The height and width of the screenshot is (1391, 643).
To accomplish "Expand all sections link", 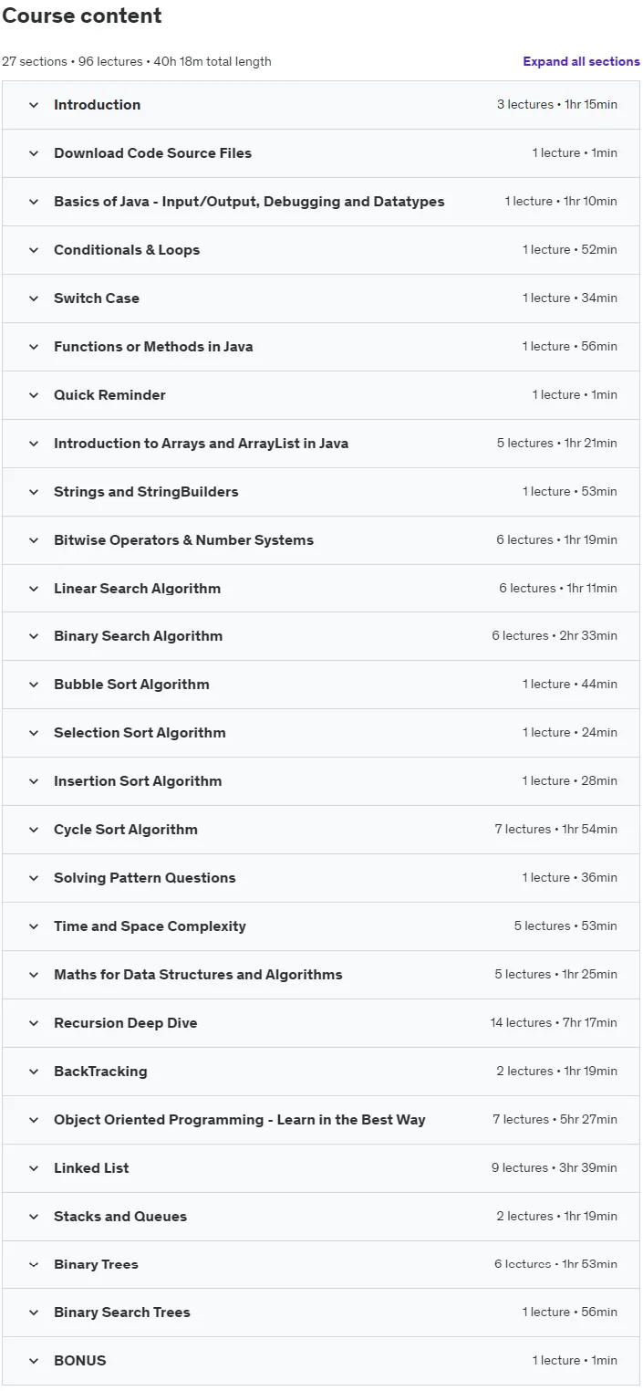I will pos(581,61).
